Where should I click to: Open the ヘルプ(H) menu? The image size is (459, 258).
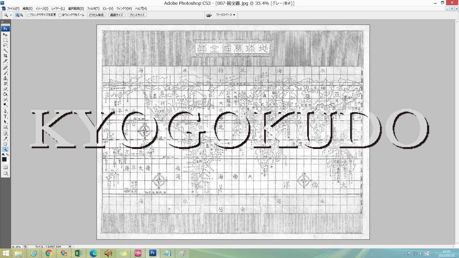pos(141,9)
